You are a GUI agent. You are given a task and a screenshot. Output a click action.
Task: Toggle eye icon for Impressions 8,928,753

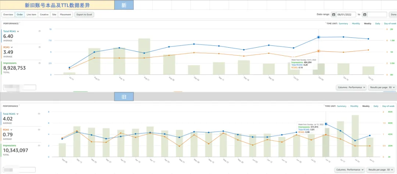click(x=39, y=63)
